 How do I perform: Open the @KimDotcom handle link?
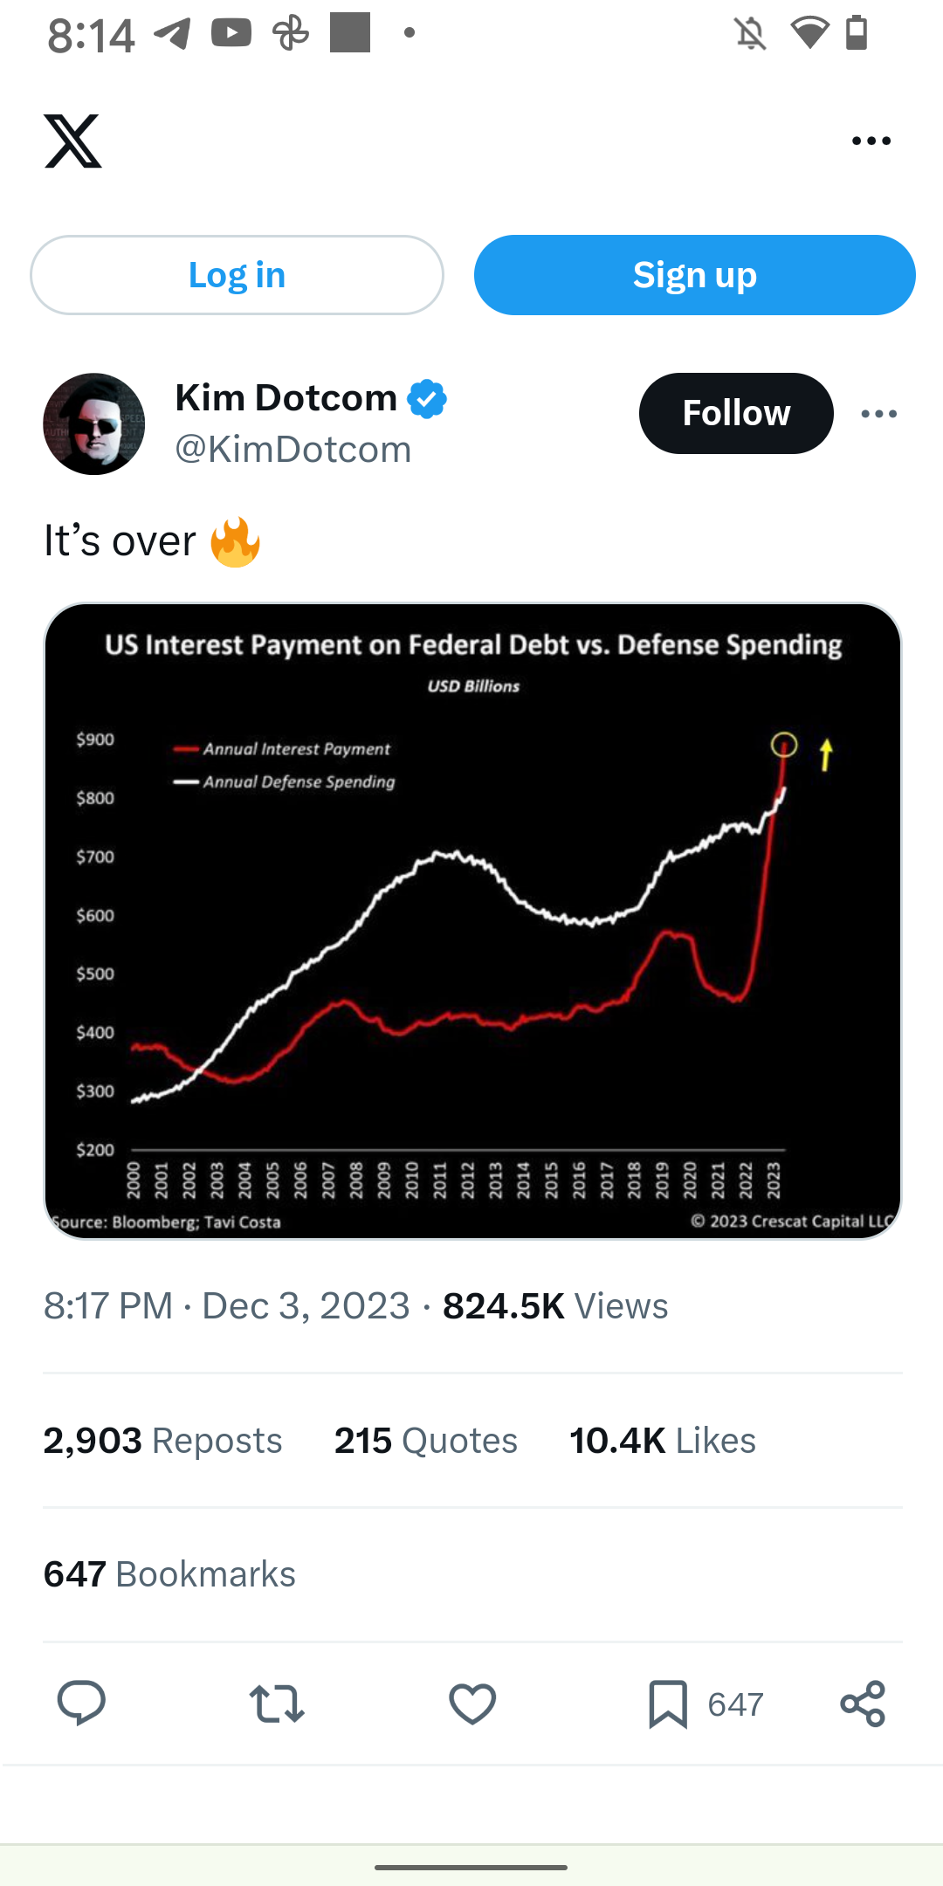(293, 450)
